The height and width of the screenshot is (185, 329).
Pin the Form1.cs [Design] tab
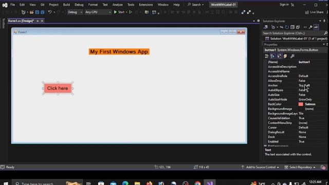tap(38, 21)
